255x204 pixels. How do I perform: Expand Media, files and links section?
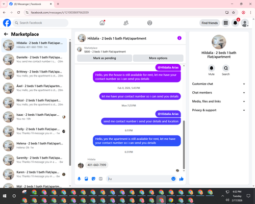(x=219, y=101)
